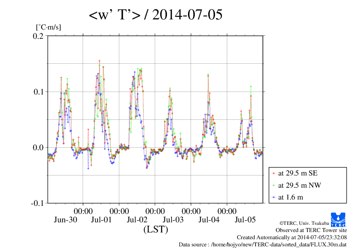Click the 0.0 y-axis value
355x251 pixels.
pos(38,148)
